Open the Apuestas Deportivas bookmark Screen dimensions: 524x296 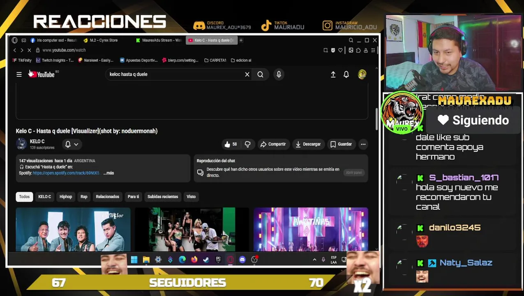tap(139, 60)
